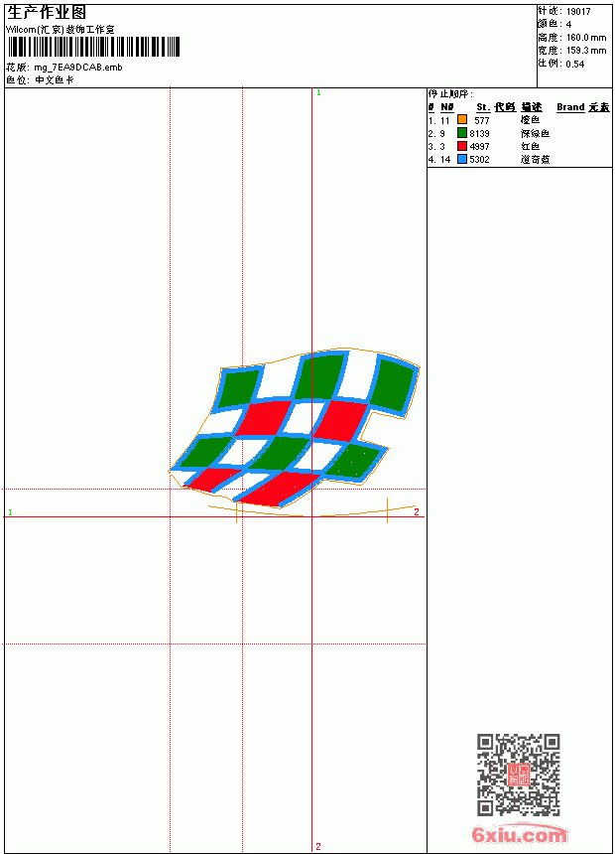Click the 生产作业图 title heading
Viewport: 615px width, 854px height.
pos(47,13)
